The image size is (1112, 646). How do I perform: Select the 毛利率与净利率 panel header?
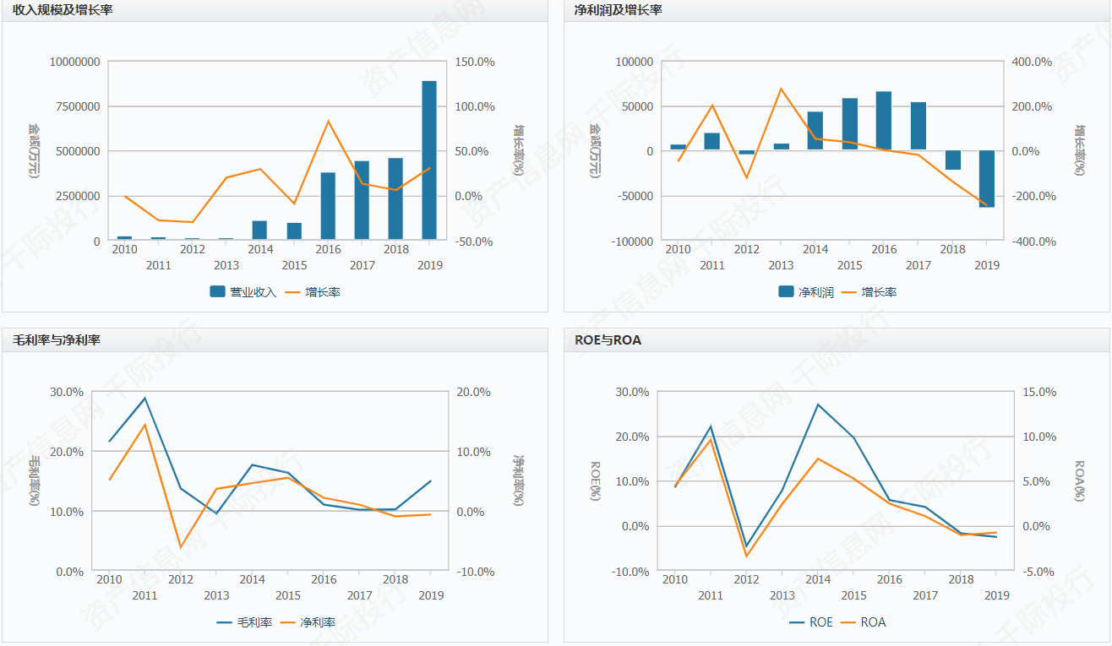click(x=57, y=340)
